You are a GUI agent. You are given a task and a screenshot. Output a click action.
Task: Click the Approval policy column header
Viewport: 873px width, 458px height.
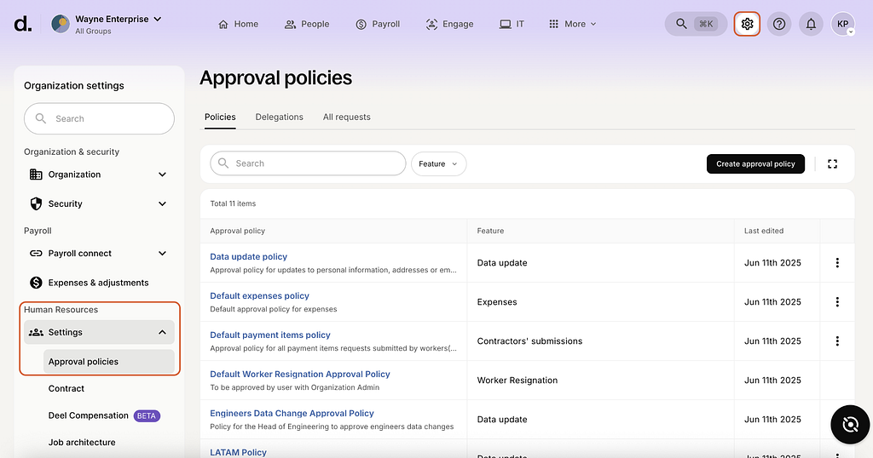coord(237,231)
